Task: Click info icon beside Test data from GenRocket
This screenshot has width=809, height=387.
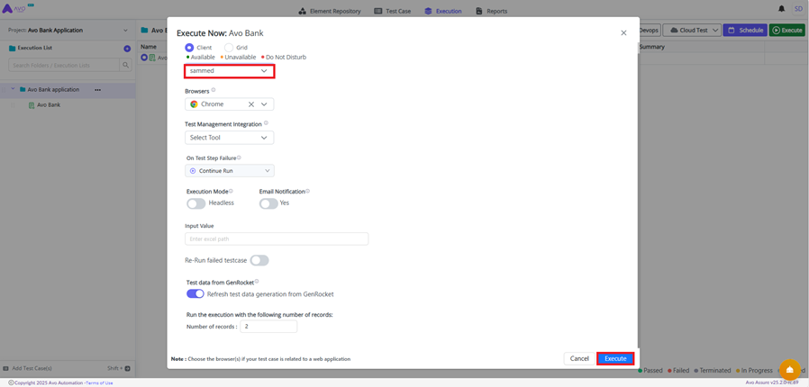Action: point(257,282)
